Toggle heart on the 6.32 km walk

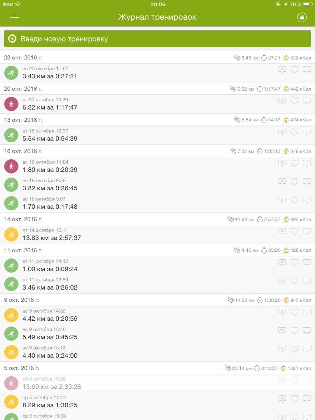(x=294, y=101)
